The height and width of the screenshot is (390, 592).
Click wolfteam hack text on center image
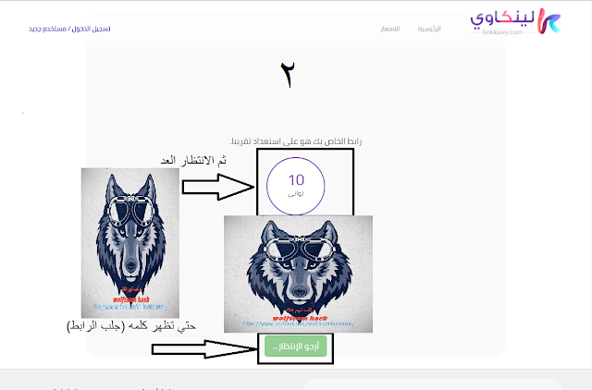click(300, 318)
